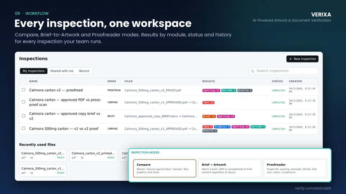The image size is (346, 194).
Task: Open inspection 'Calmora carton v2 — proofread'
Action: [56, 90]
